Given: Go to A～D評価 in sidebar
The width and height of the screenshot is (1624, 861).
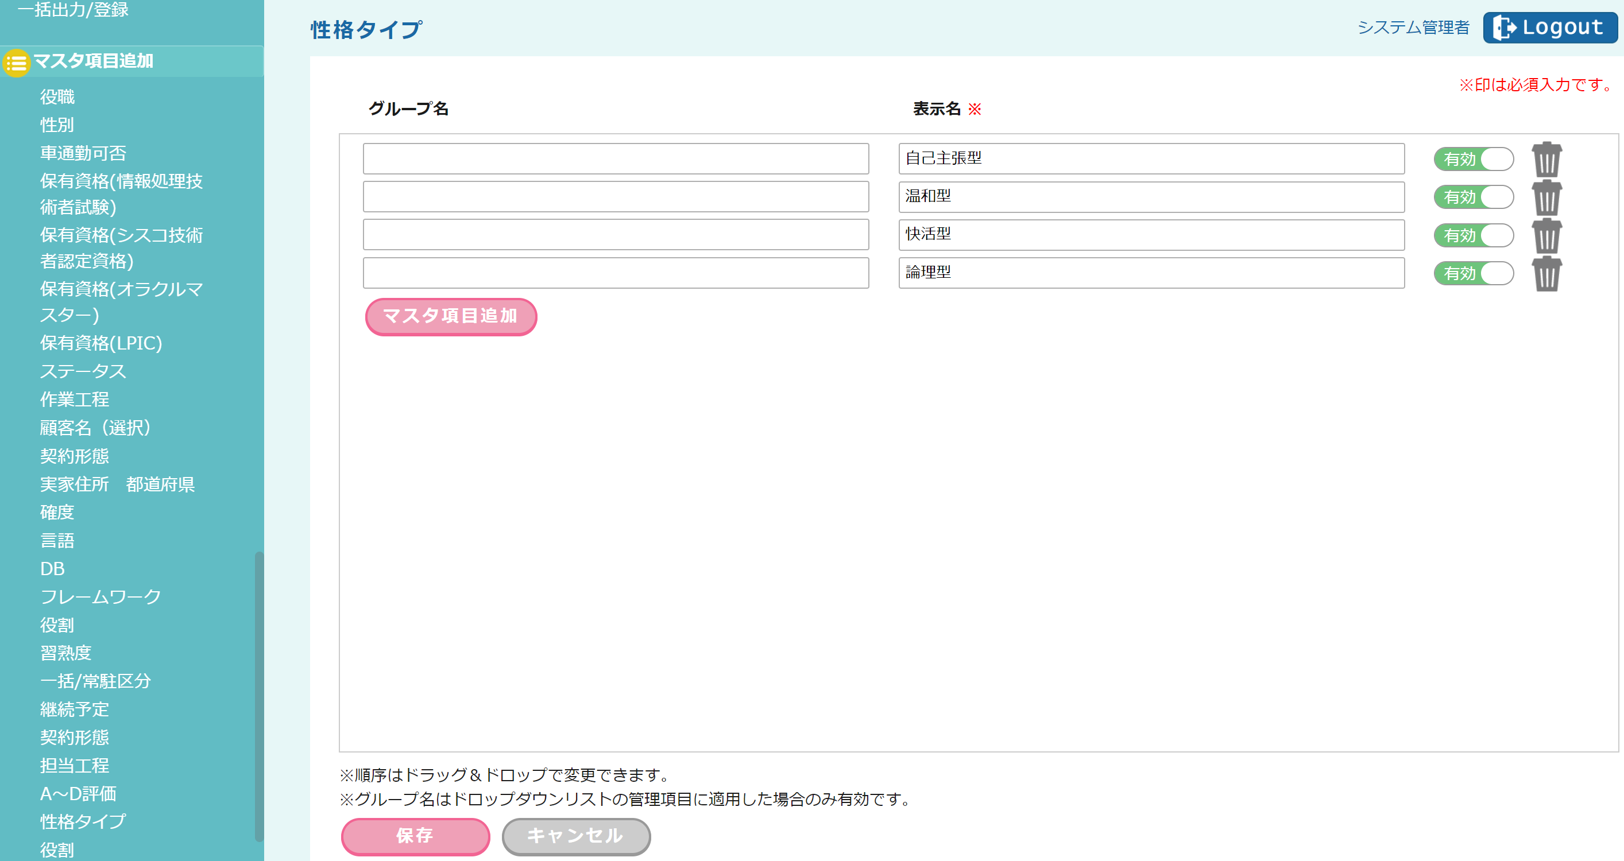Looking at the screenshot, I should coord(78,794).
